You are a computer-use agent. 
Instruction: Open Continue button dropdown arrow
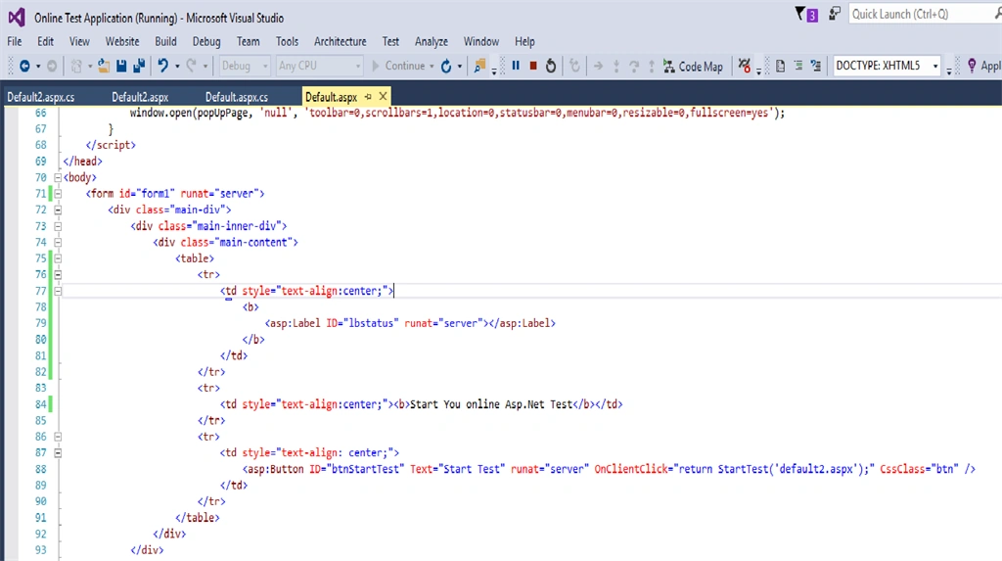click(x=432, y=67)
